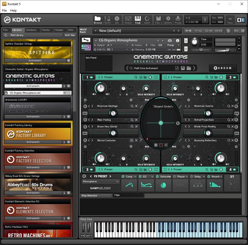Screen dimensions: 248x245
Task: Click the snapshot camera icon
Action: pos(170,41)
